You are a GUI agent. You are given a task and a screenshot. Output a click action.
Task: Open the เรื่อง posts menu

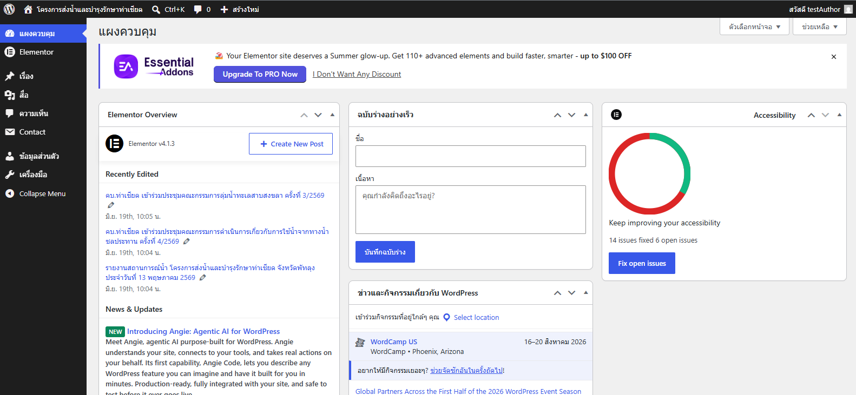pyautogui.click(x=43, y=76)
